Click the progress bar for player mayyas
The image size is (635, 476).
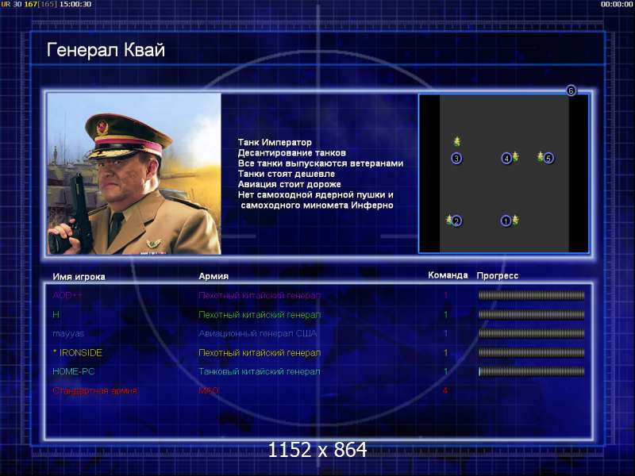531,333
